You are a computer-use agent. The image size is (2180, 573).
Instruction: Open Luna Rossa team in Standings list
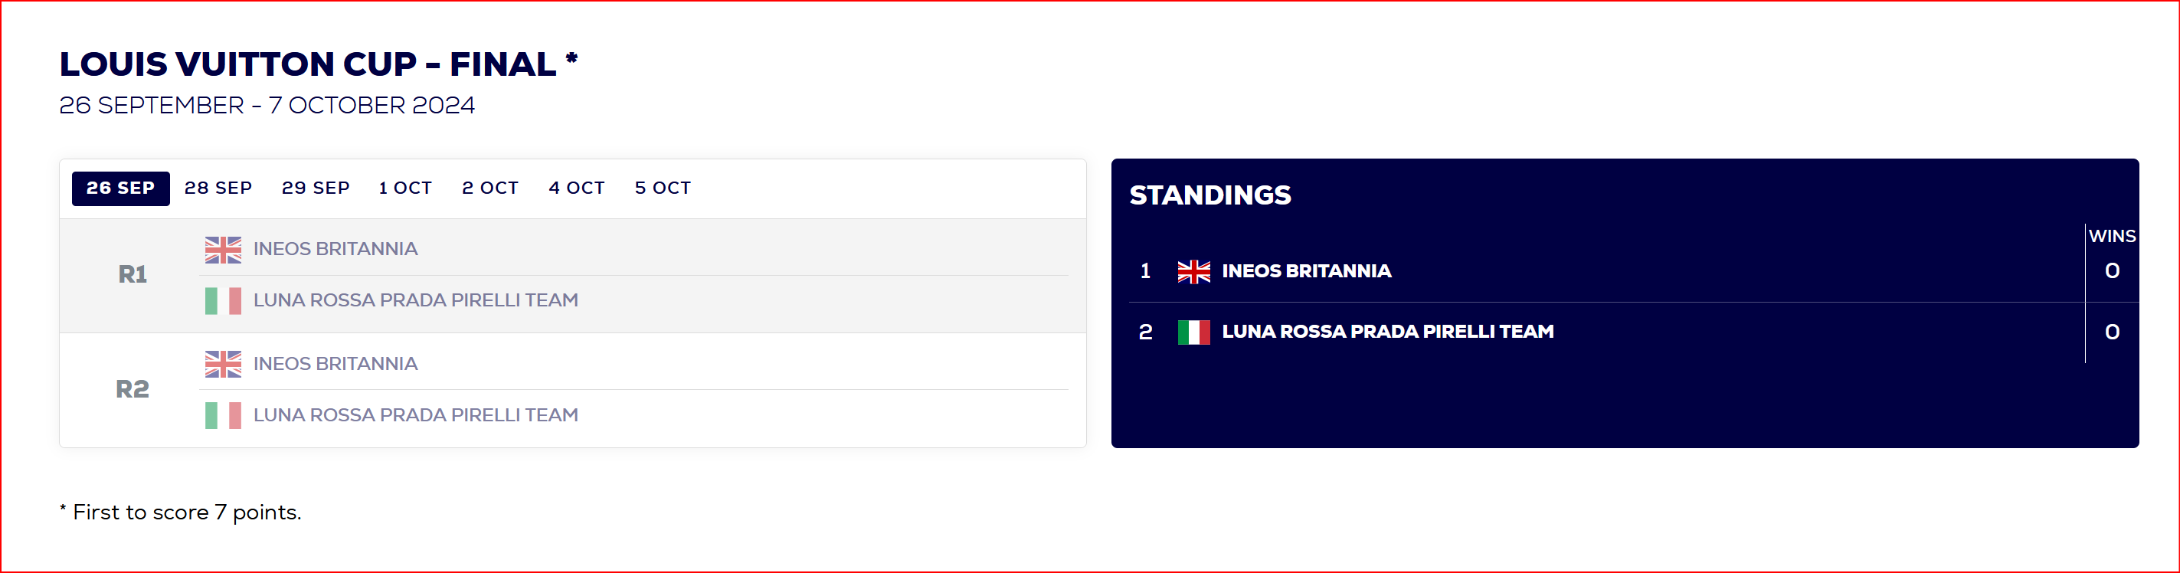(x=1387, y=332)
